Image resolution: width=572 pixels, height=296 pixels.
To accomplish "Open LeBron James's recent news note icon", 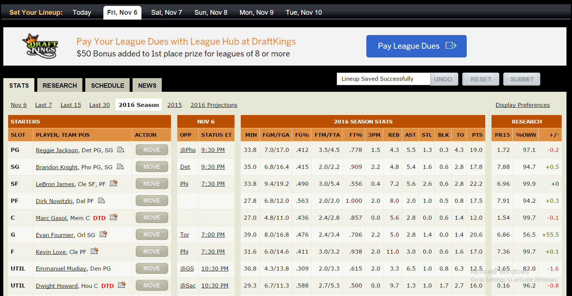I will click(113, 183).
